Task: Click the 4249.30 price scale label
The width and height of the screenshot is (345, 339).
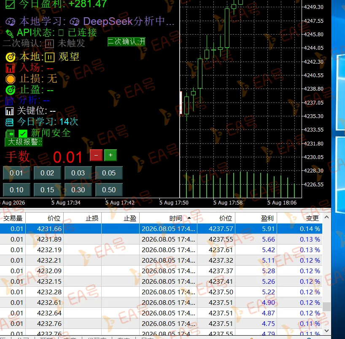Action: [313, 7]
